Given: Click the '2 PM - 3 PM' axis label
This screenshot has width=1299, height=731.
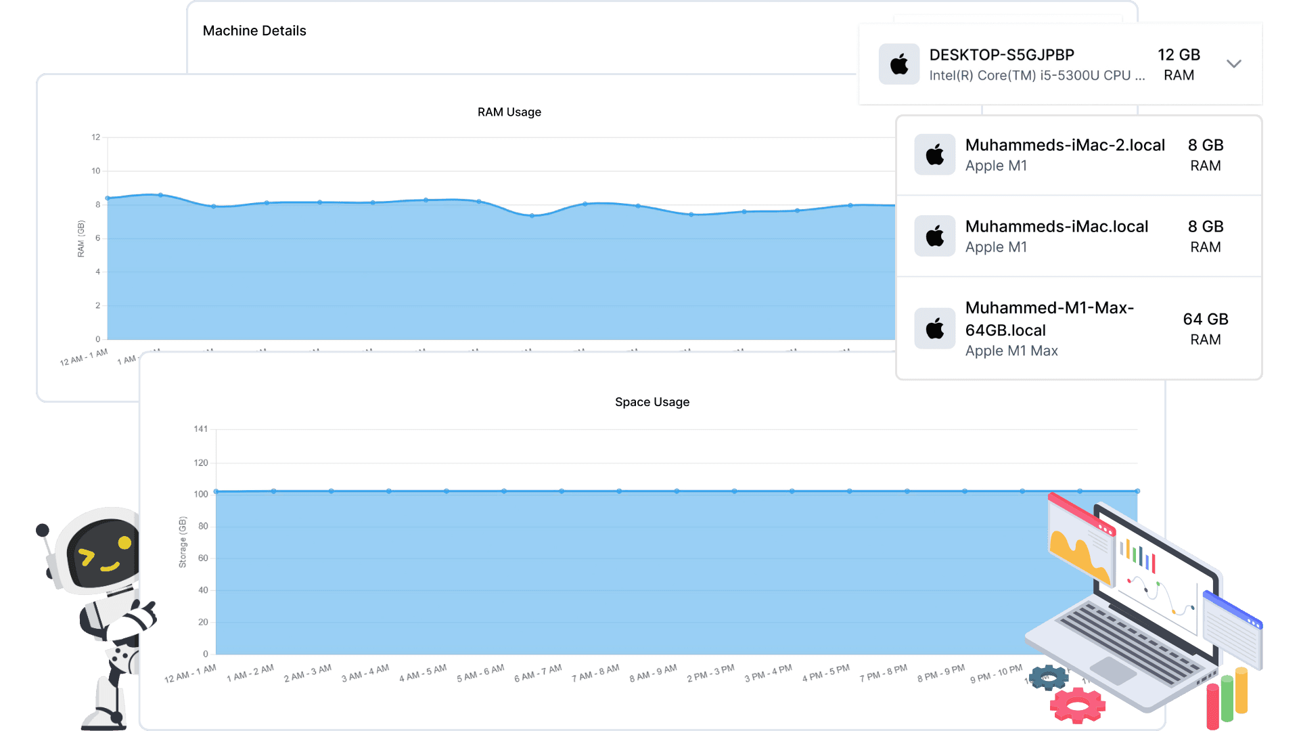Looking at the screenshot, I should tap(710, 673).
